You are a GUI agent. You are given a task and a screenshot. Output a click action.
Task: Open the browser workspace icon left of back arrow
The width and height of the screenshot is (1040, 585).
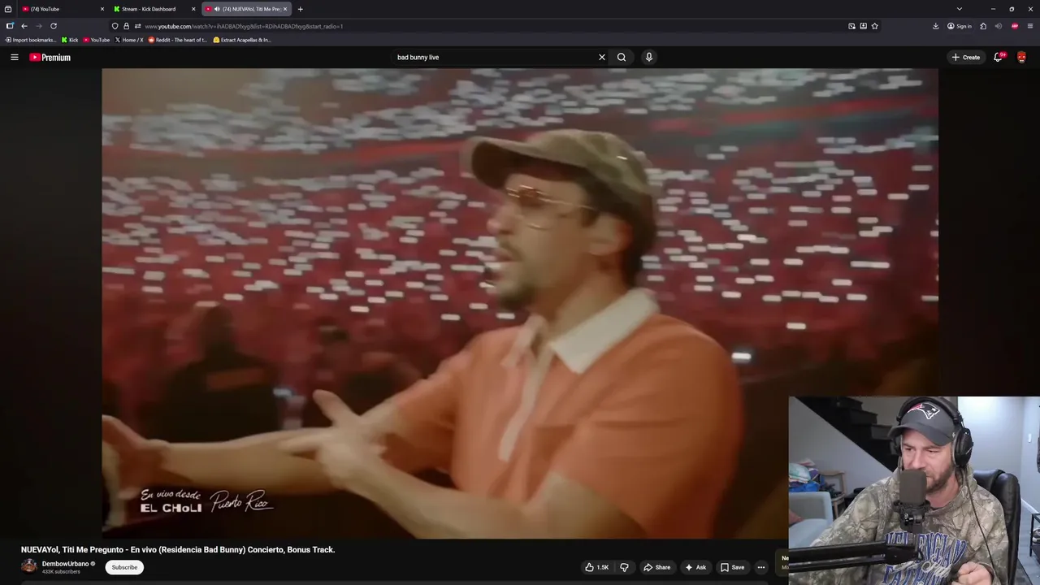point(9,26)
